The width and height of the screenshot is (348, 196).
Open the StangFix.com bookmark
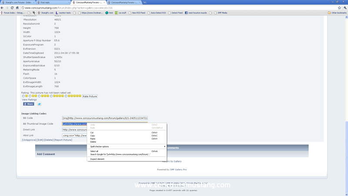[x=46, y=13]
